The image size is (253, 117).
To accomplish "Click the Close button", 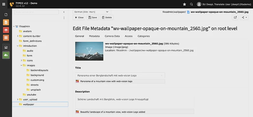I will pyautogui.click(x=79, y=17).
